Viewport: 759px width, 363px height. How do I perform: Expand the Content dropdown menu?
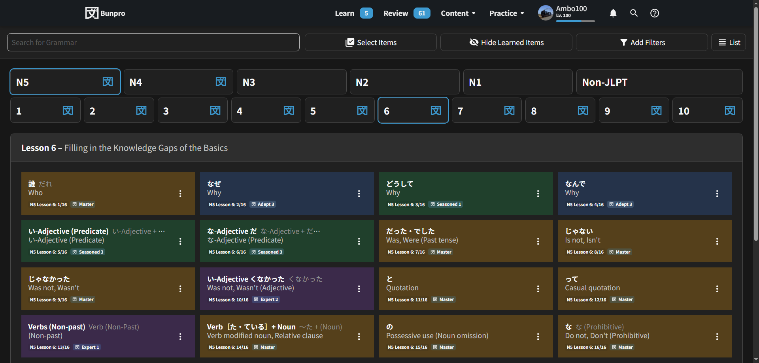pos(458,13)
